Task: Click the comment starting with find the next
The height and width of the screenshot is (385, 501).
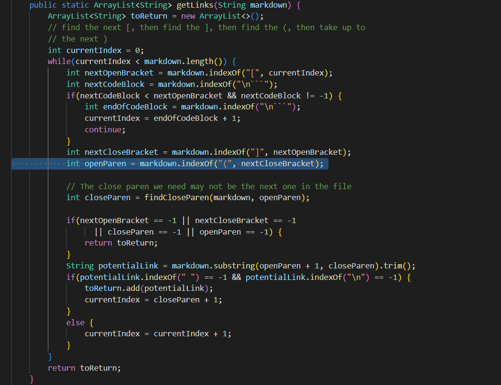Action: pos(206,27)
